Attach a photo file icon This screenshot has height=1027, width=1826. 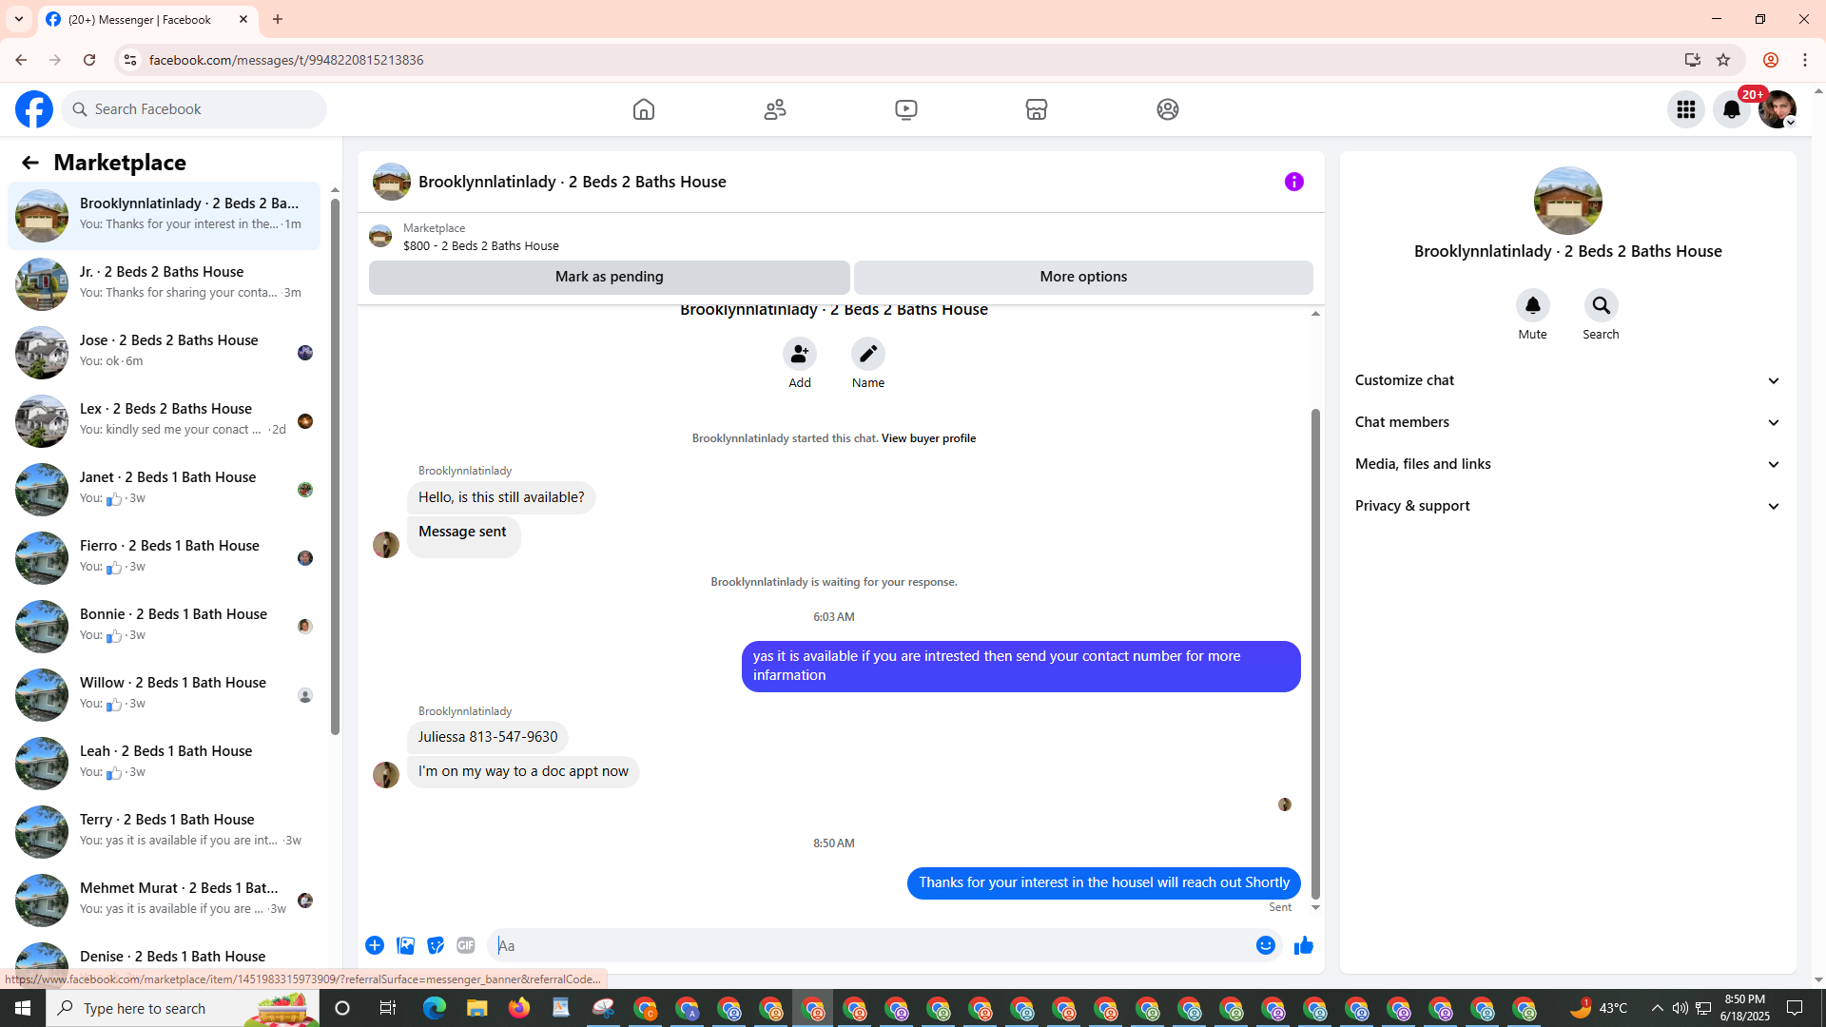[405, 945]
